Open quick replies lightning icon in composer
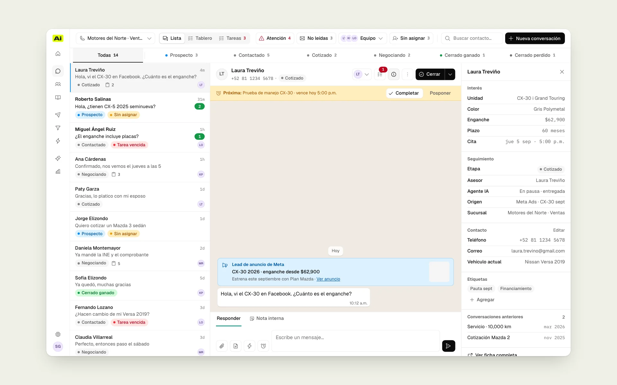The image size is (617, 385). click(x=249, y=346)
